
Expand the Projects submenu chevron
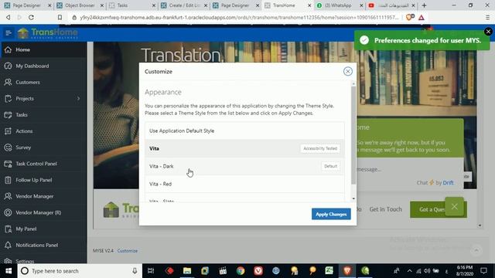78,99
